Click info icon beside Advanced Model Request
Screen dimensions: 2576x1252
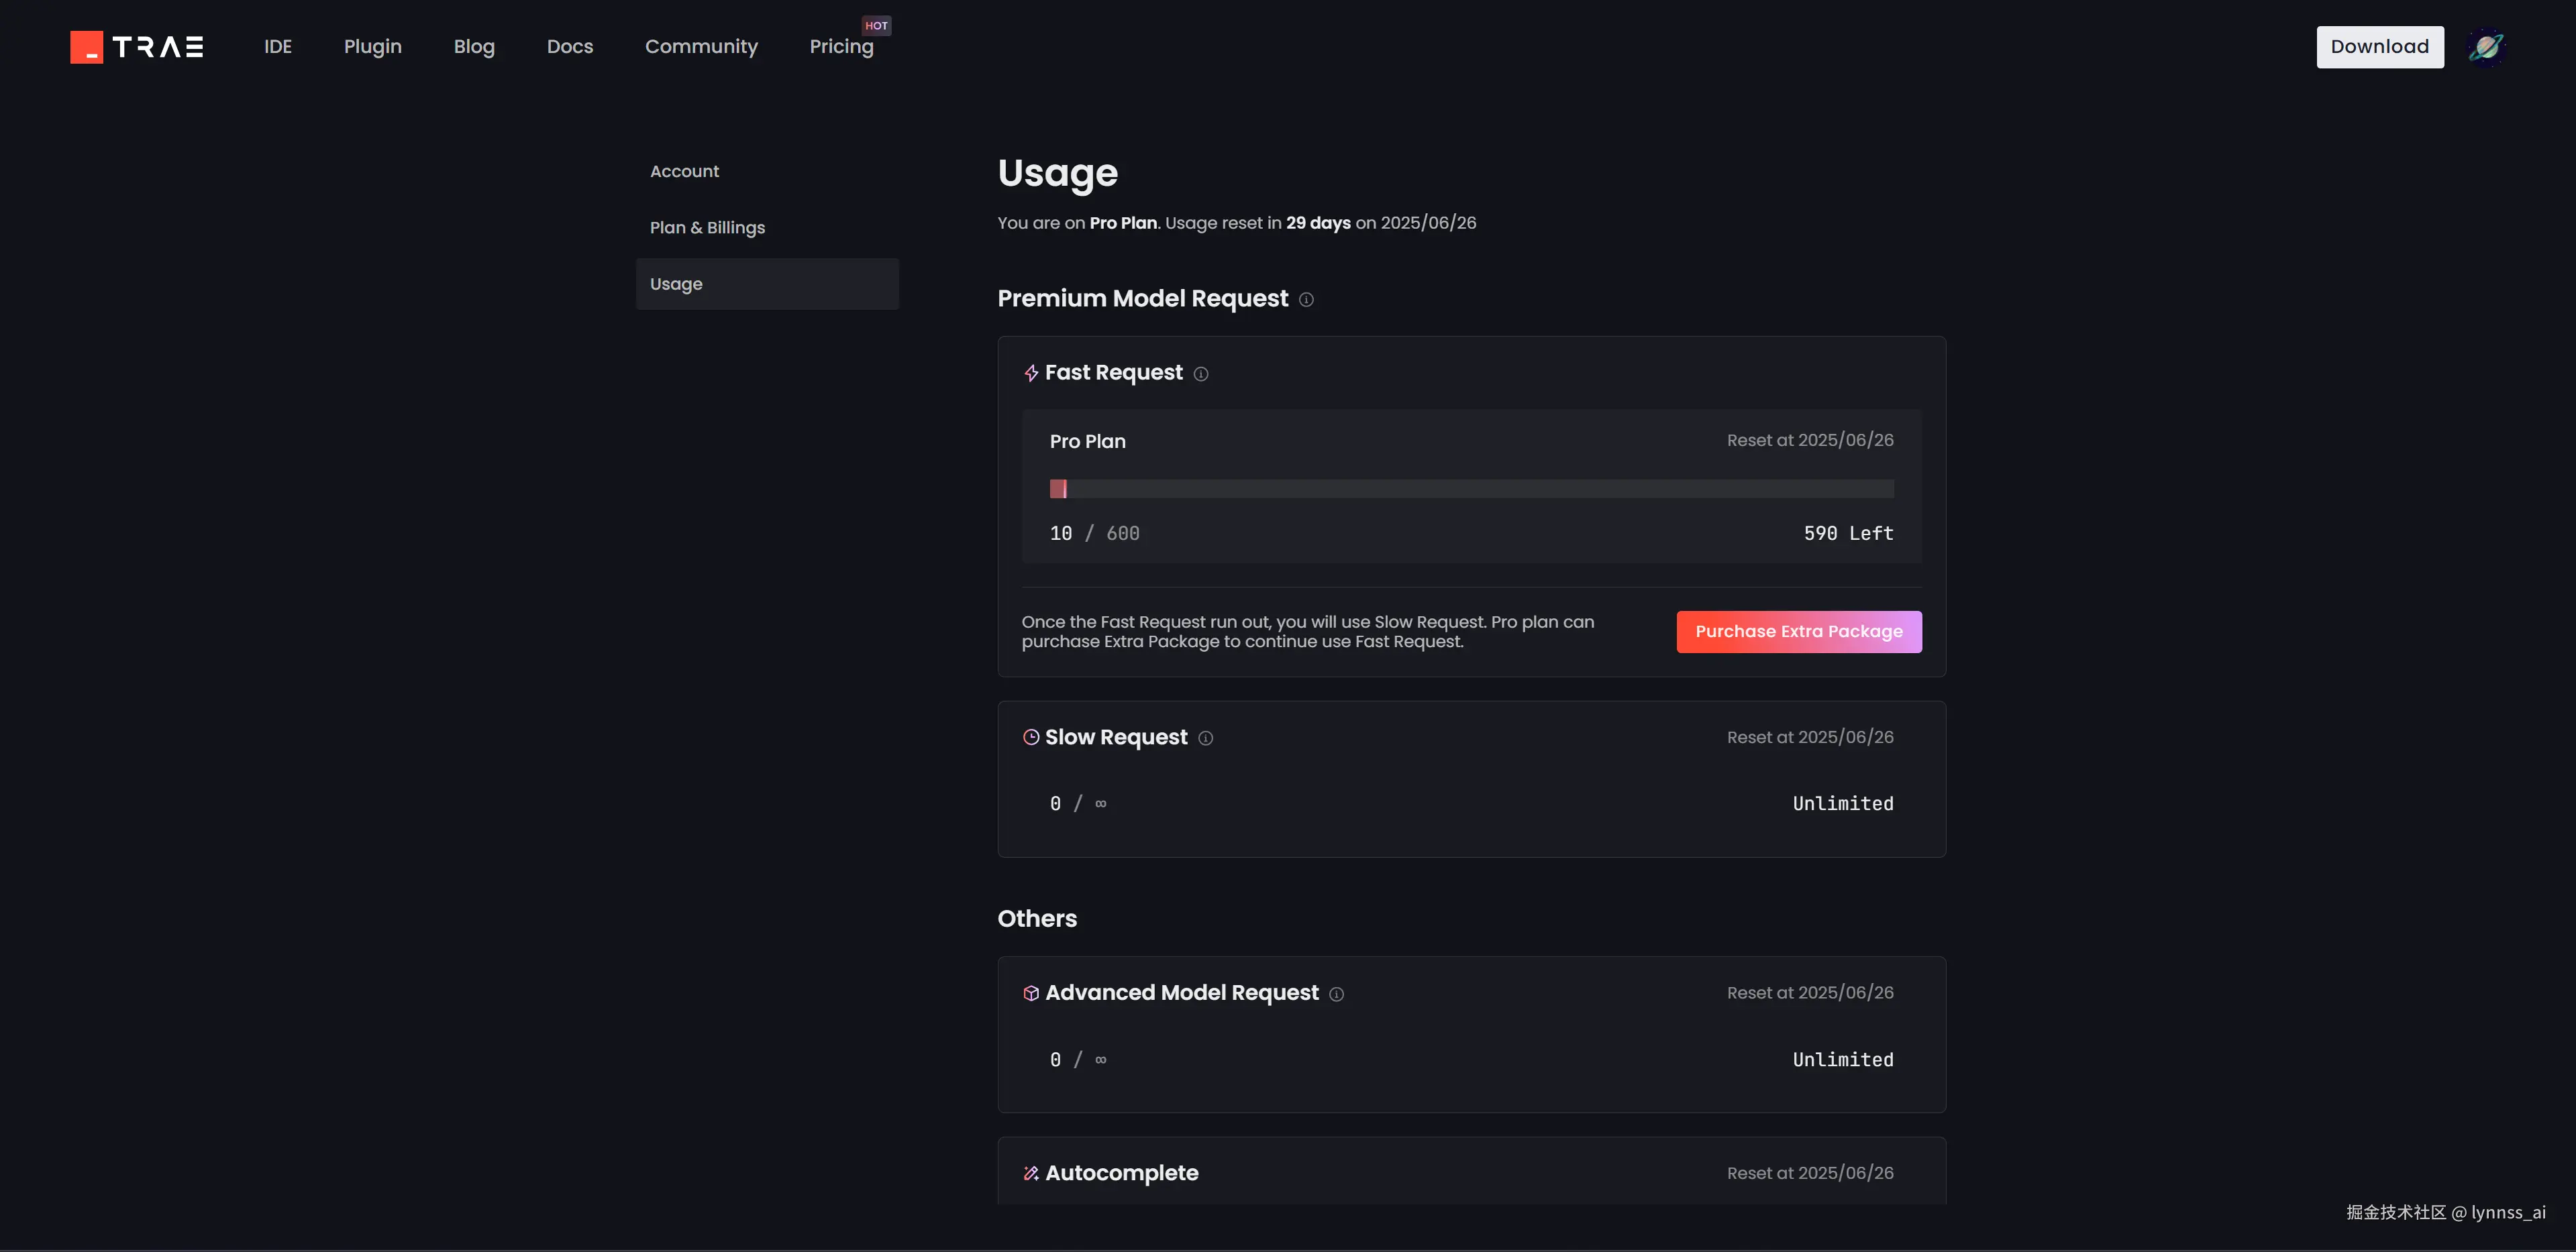click(x=1336, y=994)
